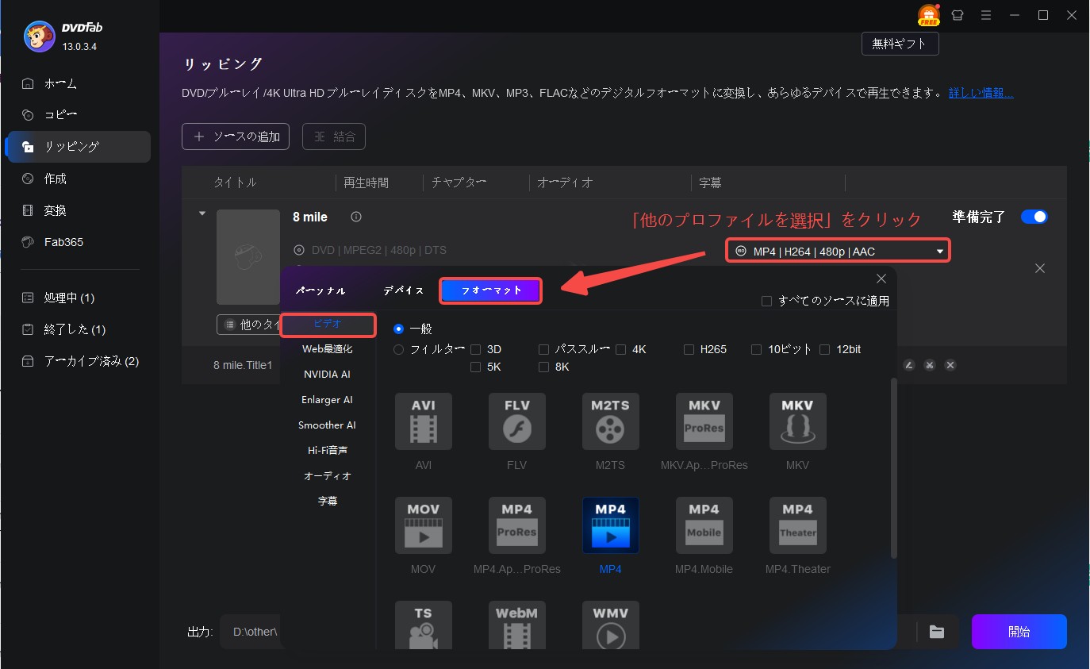Choose the MP4 ProRes format icon
The width and height of the screenshot is (1090, 669).
click(517, 525)
